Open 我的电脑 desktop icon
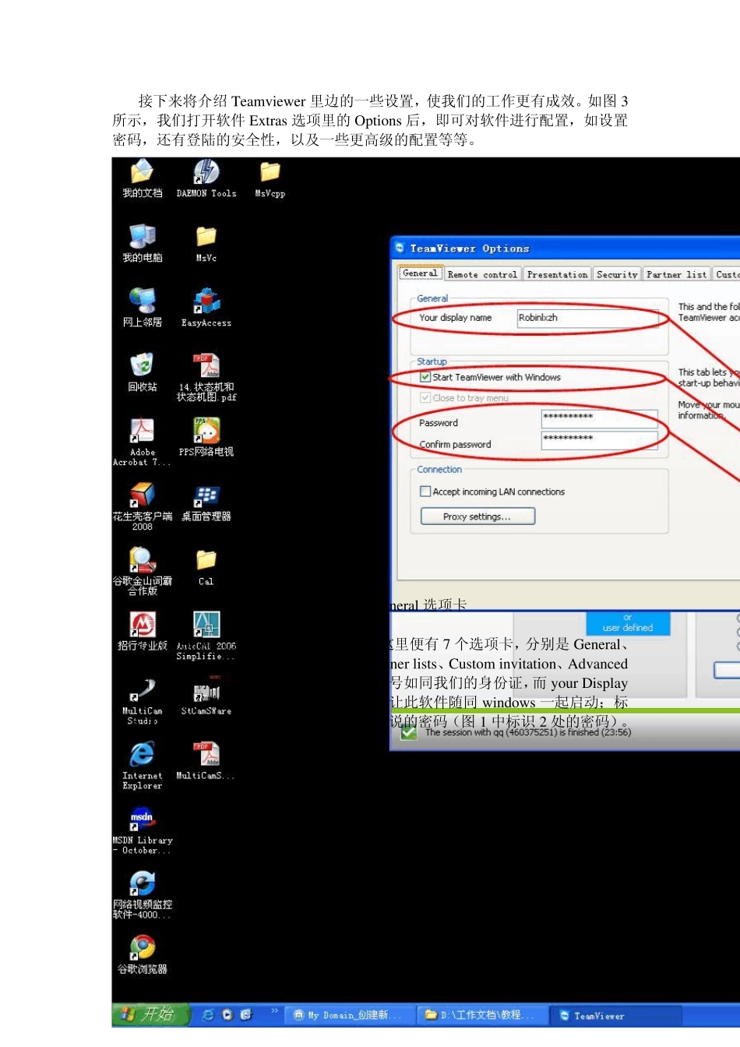 tap(142, 243)
